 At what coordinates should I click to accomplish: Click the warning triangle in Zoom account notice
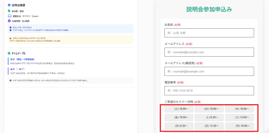[11, 38]
